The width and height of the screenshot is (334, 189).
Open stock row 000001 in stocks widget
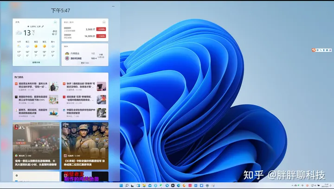pyautogui.click(x=85, y=29)
